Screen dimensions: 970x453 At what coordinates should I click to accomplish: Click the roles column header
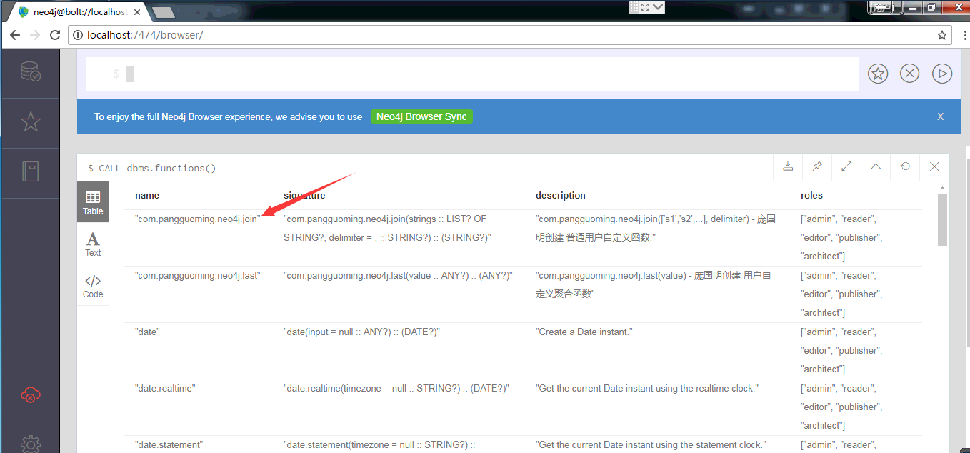[811, 195]
